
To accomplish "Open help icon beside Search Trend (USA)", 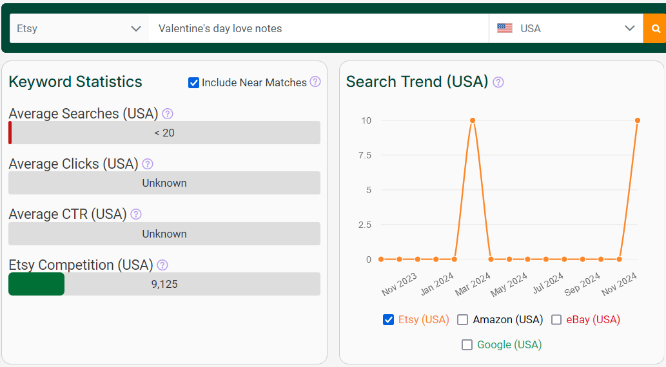I will [x=498, y=82].
